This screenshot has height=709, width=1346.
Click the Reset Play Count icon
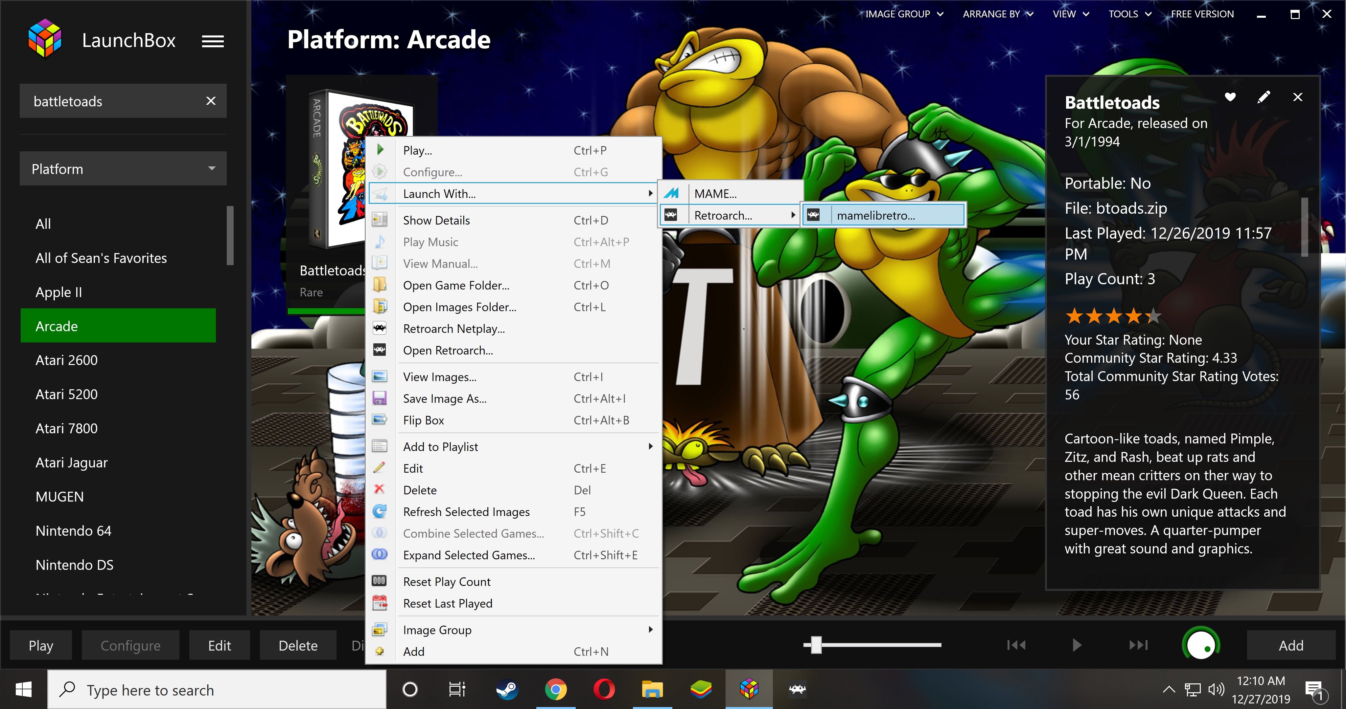[x=379, y=581]
